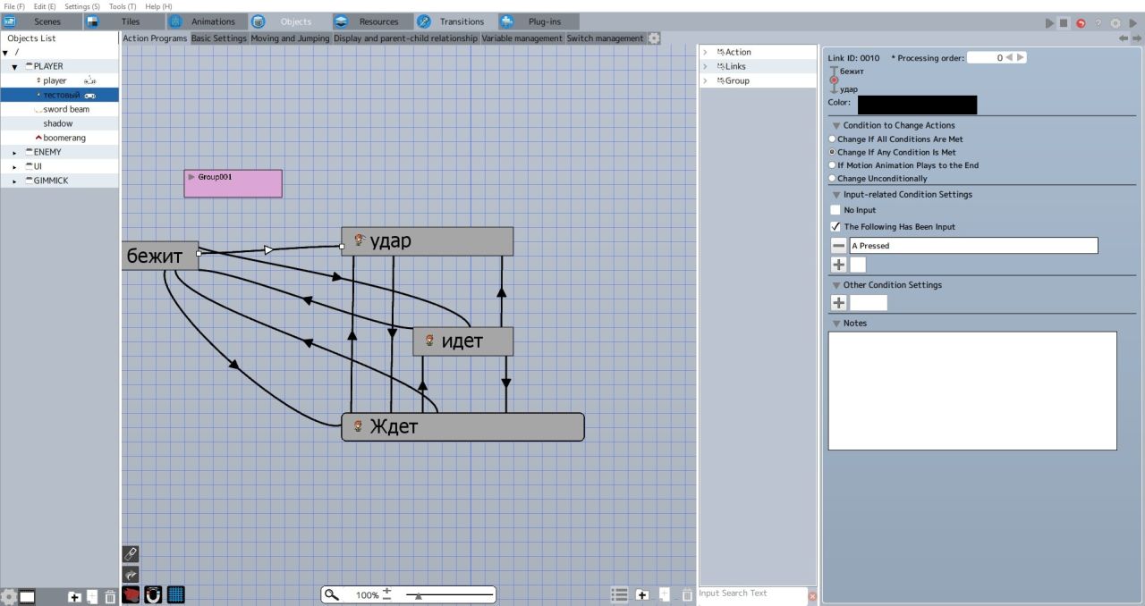Check the No Input checkbox
The width and height of the screenshot is (1145, 606).
(835, 210)
